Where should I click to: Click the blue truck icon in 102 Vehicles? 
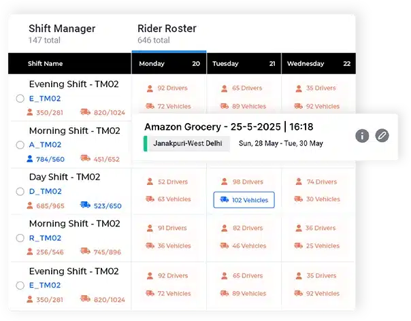pos(224,200)
